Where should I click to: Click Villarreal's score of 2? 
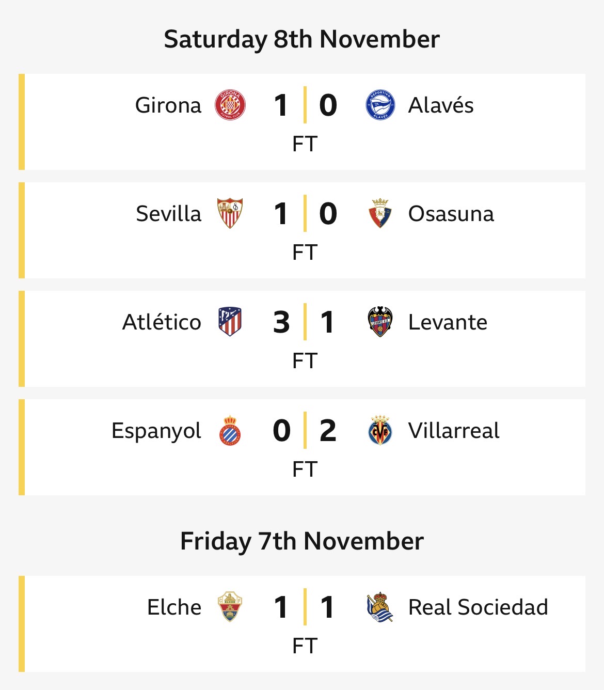point(328,431)
